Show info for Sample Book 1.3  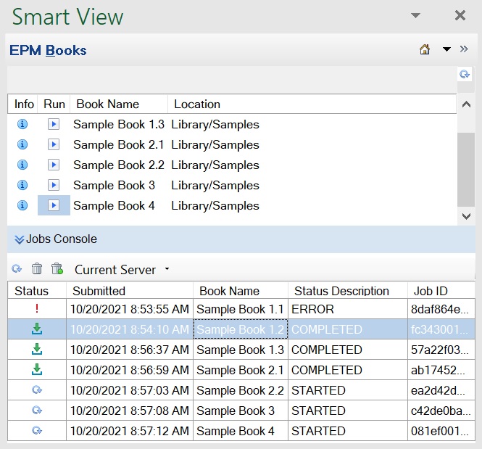pos(22,125)
